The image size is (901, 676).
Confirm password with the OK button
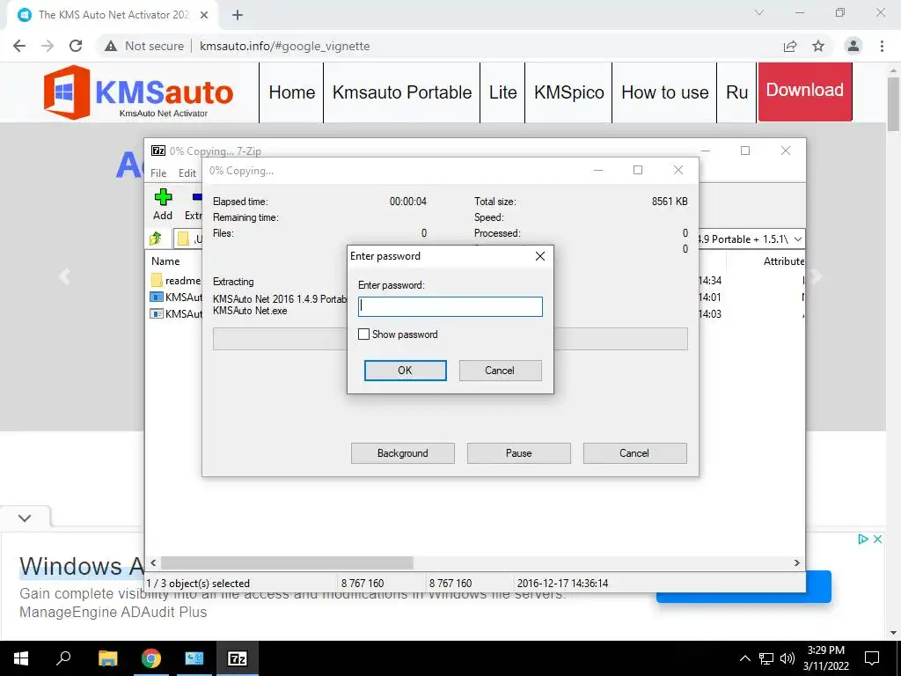405,371
